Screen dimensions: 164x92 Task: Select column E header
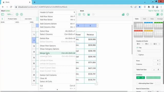click(90, 26)
